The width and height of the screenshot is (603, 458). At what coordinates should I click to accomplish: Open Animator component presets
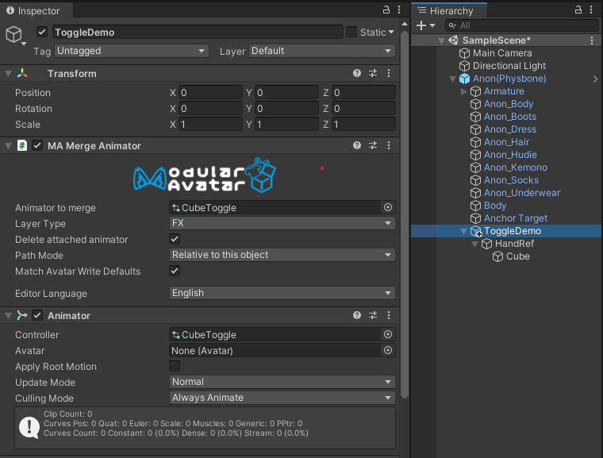pyautogui.click(x=373, y=315)
